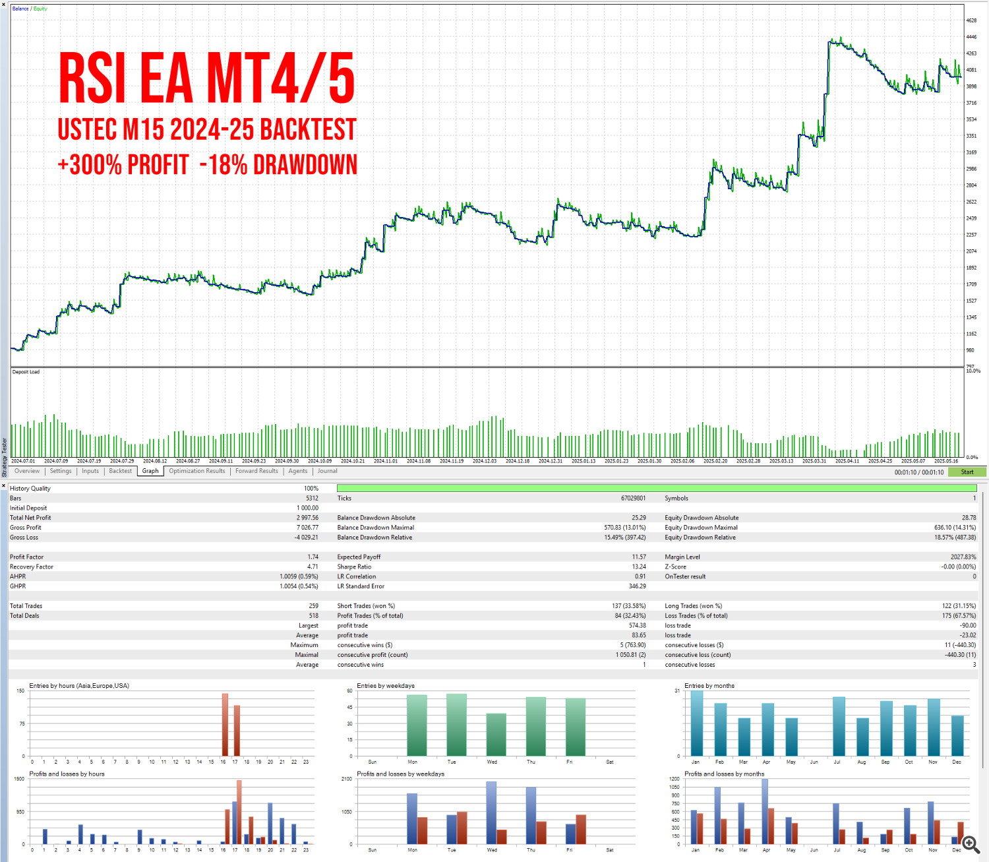Viewport: 989px width, 862px height.
Task: Click the Gross Loss value -4 029.21
Action: 306,538
